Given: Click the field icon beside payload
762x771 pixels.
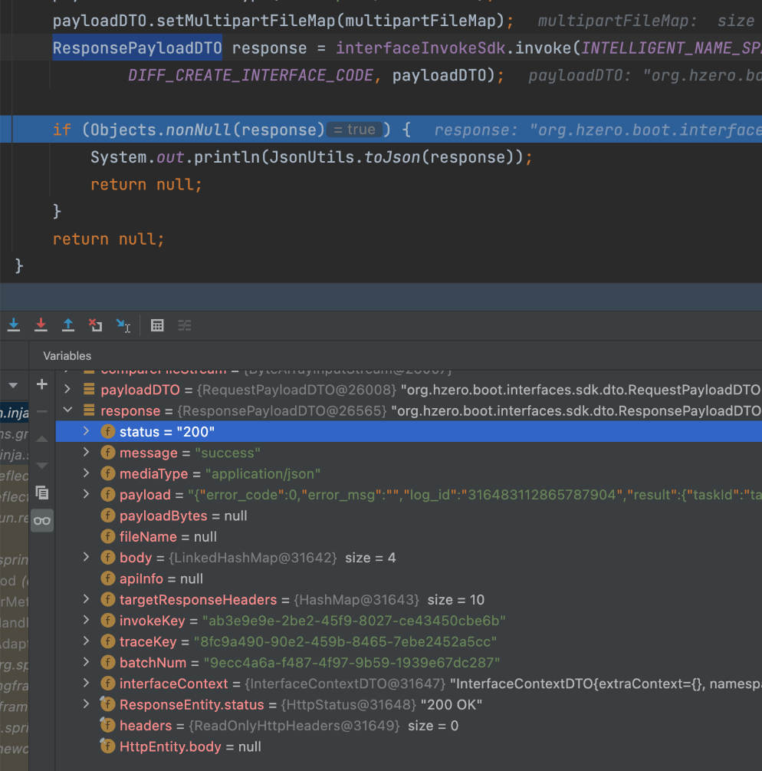Looking at the screenshot, I should coord(107,495).
